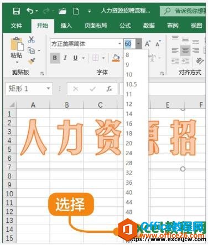Increase indent
Screen dimensions: 208x245
point(185,61)
